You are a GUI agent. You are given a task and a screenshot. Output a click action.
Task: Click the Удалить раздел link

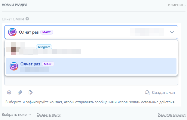coord(172,115)
